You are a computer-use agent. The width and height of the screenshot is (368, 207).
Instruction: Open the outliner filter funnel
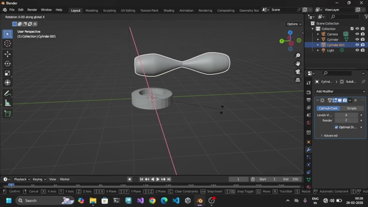pos(366,17)
